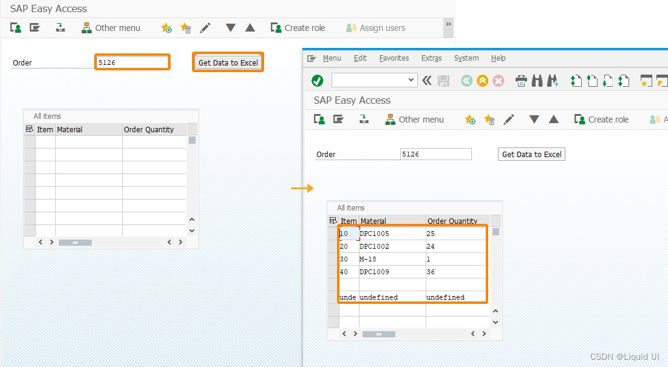Click Order field in front window
This screenshot has width=668, height=367.
(x=436, y=154)
